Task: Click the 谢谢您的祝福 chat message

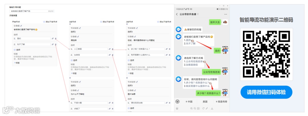Action: click(x=193, y=29)
